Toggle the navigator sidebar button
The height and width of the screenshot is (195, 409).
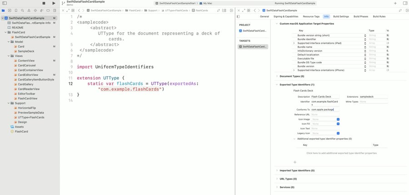point(4,3)
